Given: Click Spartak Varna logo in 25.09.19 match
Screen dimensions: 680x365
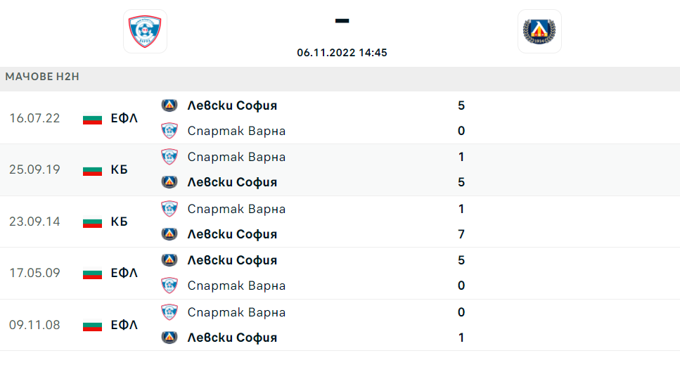Looking at the screenshot, I should pos(169,157).
